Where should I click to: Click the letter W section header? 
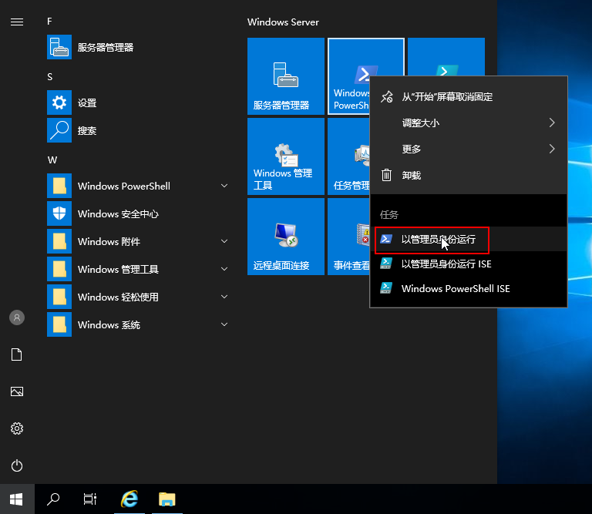pos(52,160)
